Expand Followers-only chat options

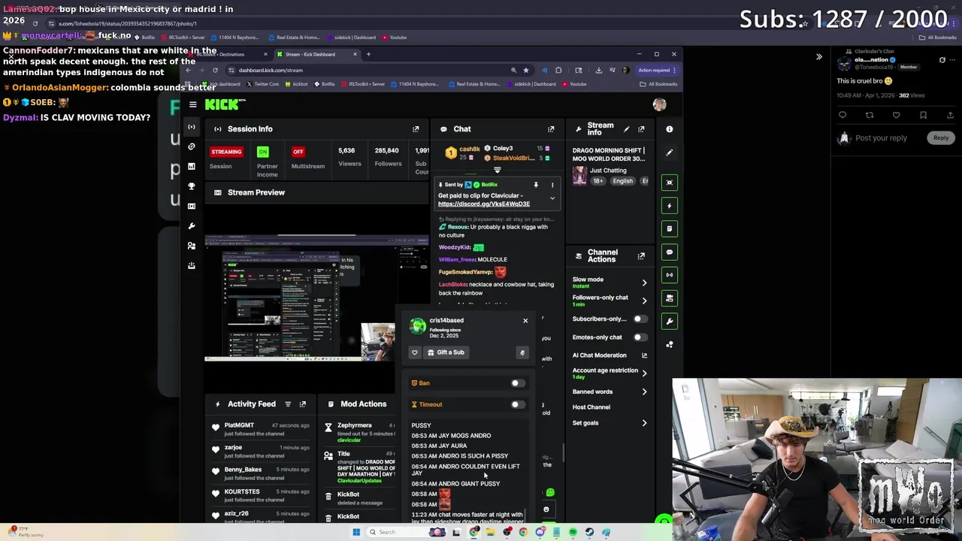(644, 301)
